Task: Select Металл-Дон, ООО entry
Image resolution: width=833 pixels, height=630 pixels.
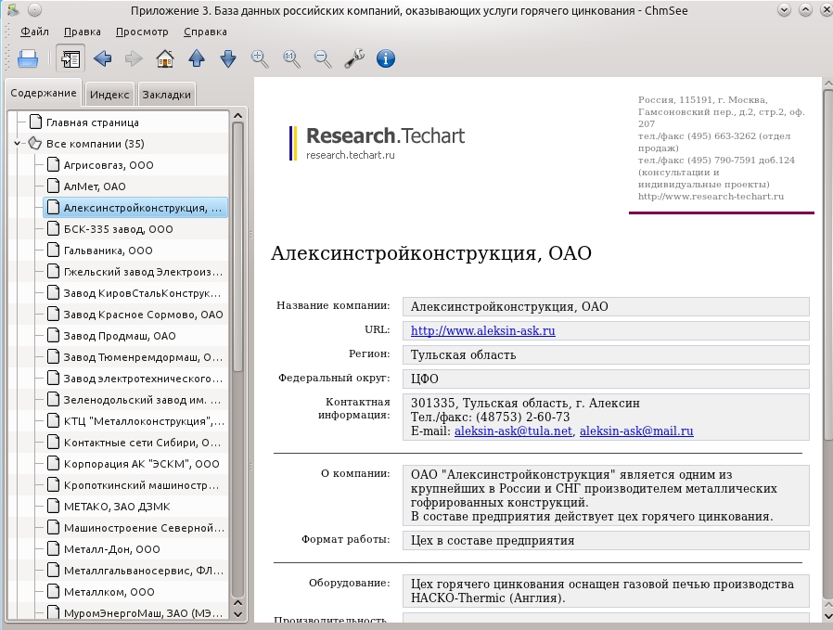Action: tap(111, 549)
